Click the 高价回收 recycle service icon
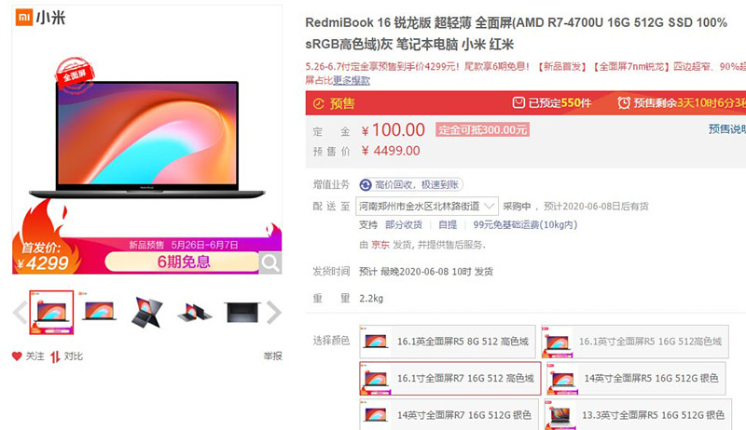This screenshot has height=430, width=746. point(366,184)
